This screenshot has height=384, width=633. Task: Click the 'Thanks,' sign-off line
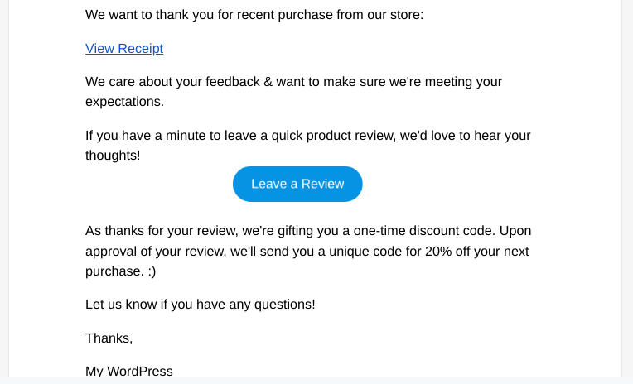point(109,338)
